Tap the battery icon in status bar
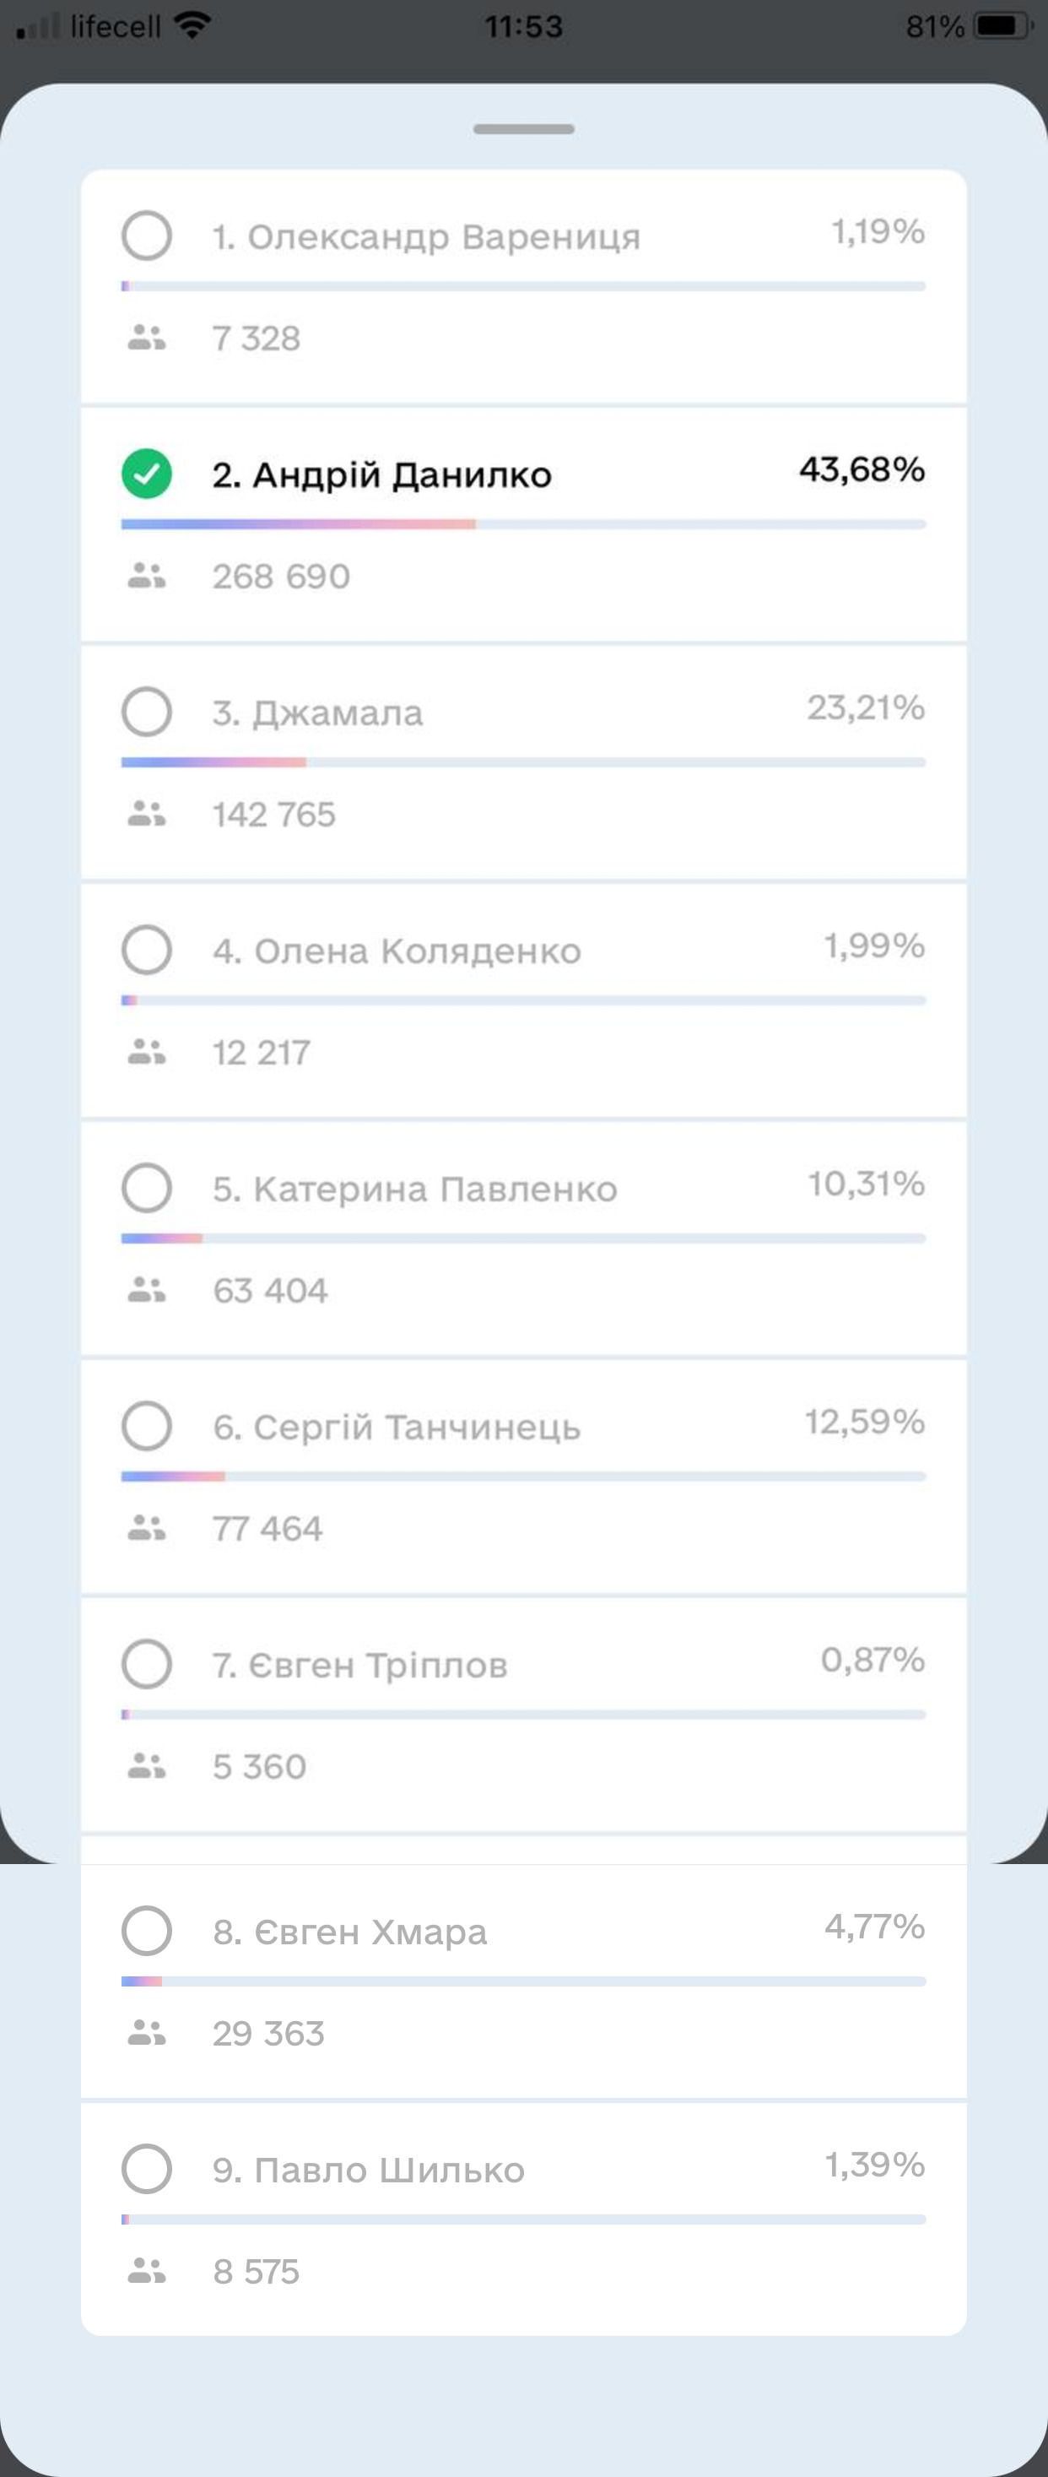 pyautogui.click(x=1002, y=26)
